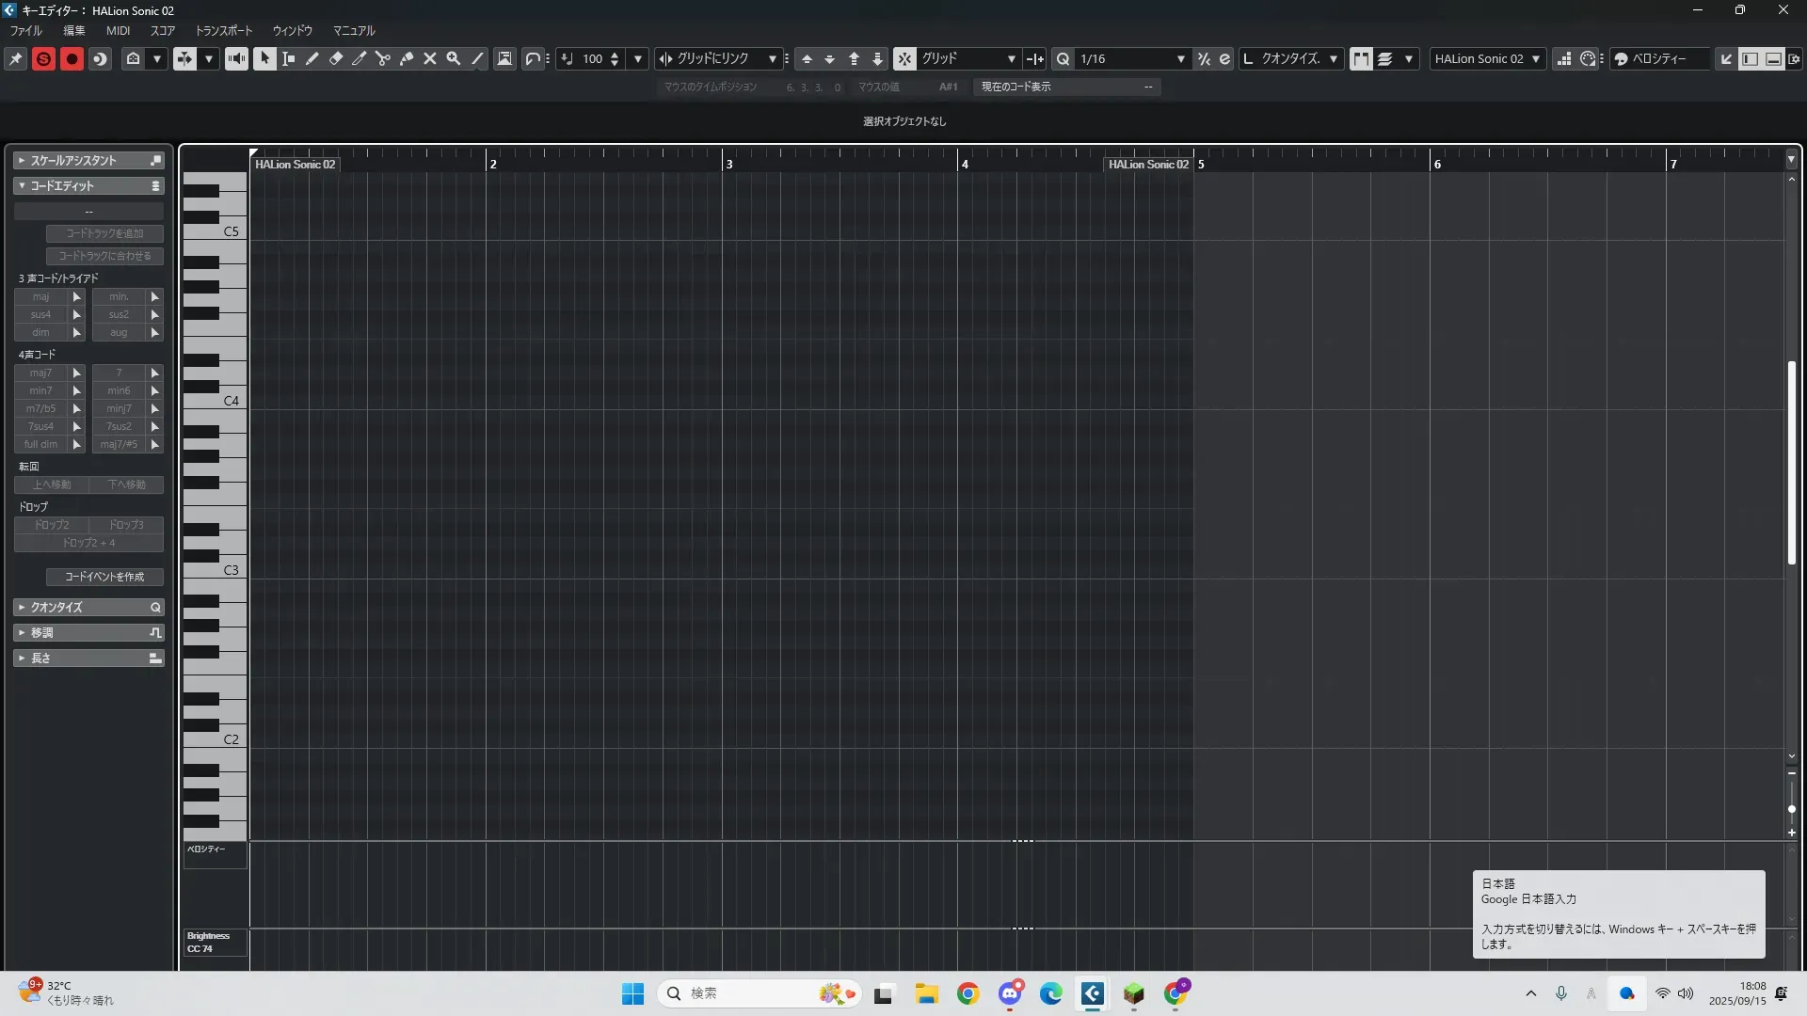
Task: Toggle Solo Editor button
Action: 43,58
